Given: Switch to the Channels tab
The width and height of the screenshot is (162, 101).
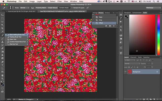Looking at the screenshot, I should point(133,57).
